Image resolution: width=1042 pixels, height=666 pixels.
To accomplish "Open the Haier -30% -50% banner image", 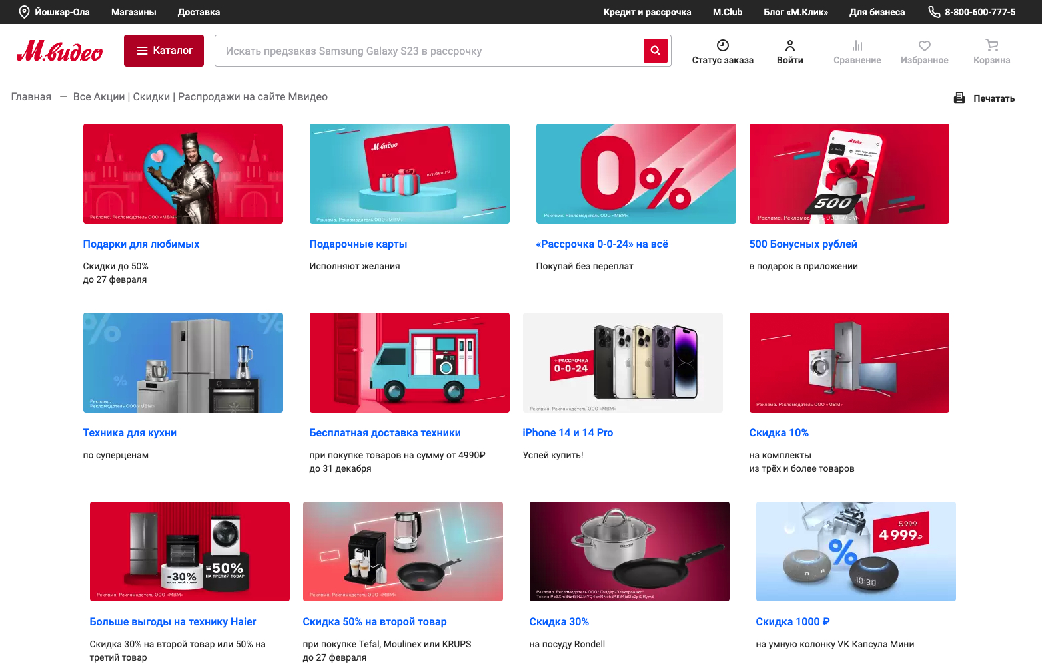I will click(x=190, y=552).
